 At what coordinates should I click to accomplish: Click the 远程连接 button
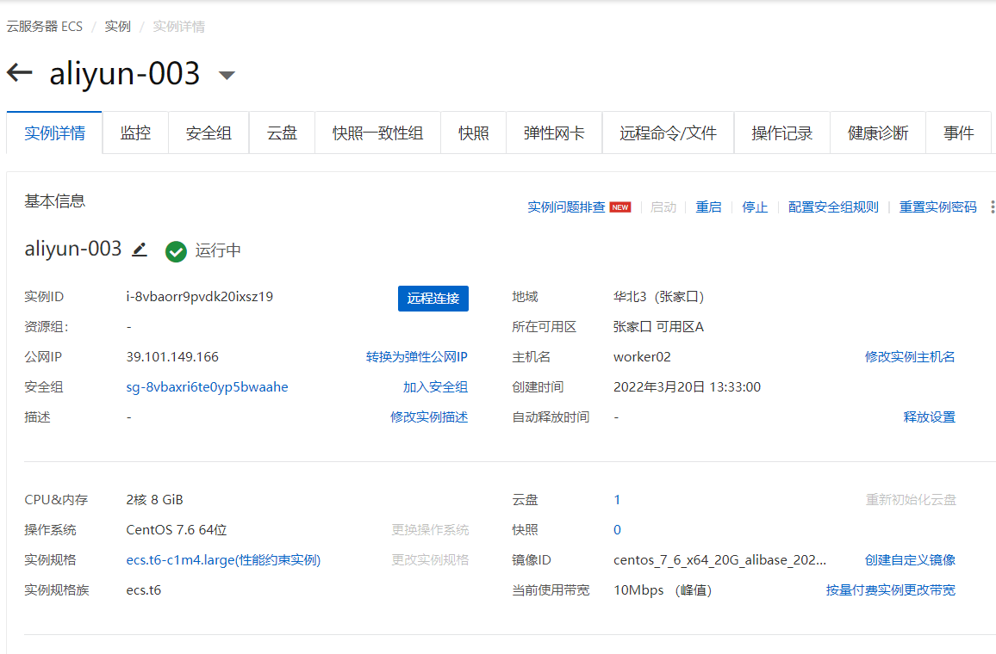point(433,298)
